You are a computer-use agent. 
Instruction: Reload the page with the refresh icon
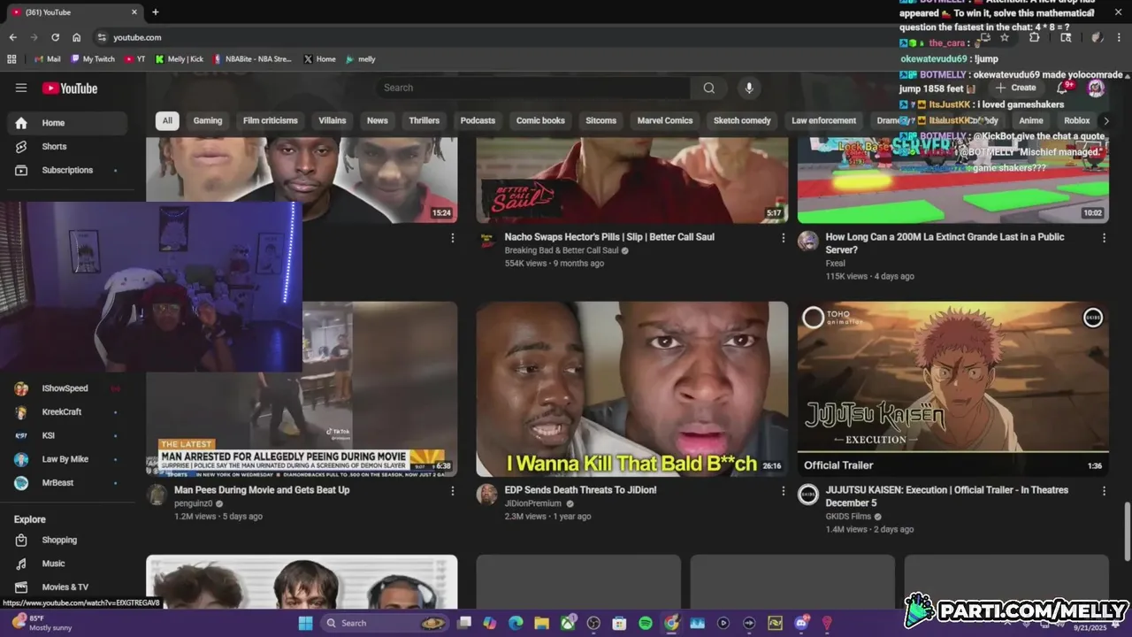(55, 37)
